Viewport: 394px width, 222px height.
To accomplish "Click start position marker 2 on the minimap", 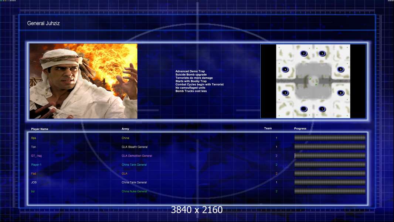I will pyautogui.click(x=285, y=93).
